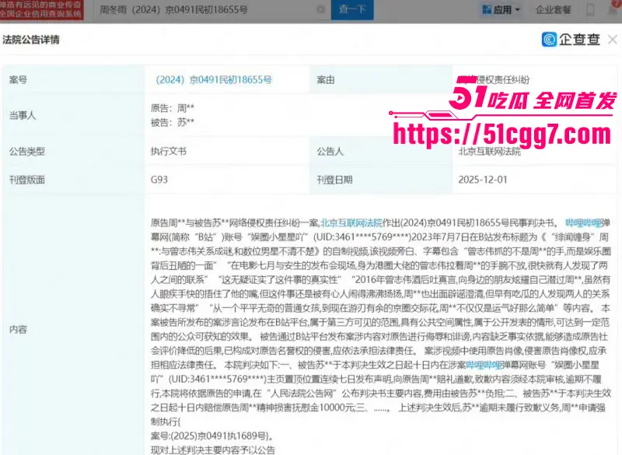Click the 公告类型 label cell
Image resolution: width=622 pixels, height=455 pixels.
click(x=73, y=151)
